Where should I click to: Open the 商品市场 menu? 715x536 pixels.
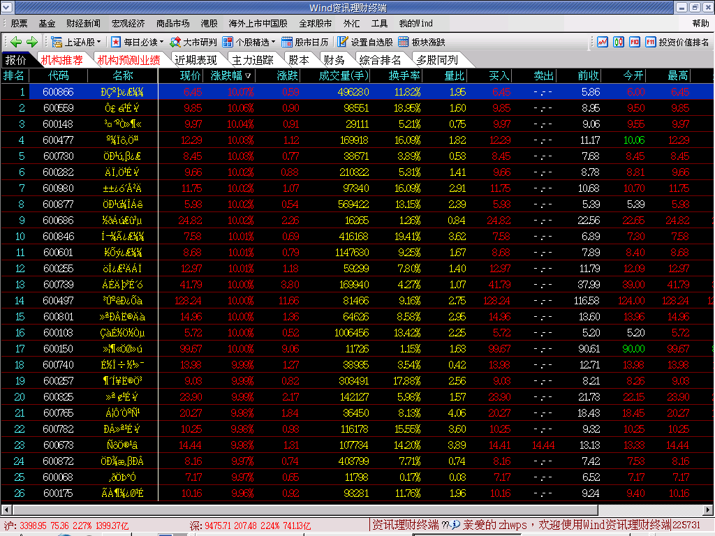click(x=173, y=23)
